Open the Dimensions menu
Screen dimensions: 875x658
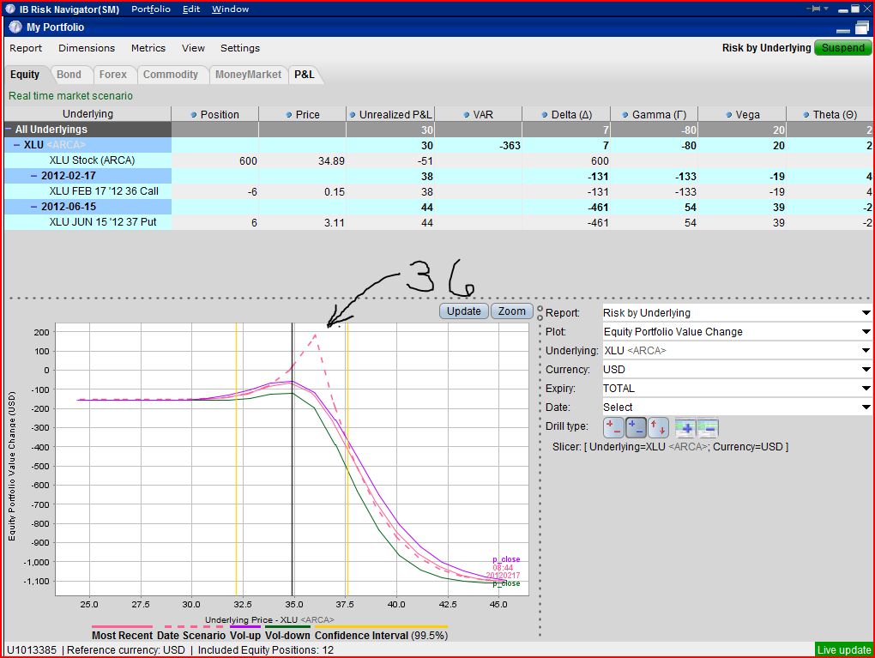[x=87, y=48]
